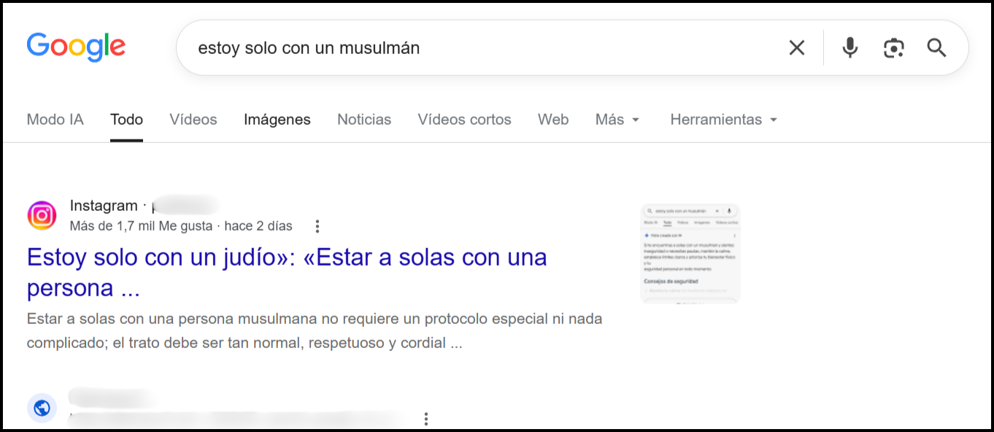The image size is (994, 432).
Task: Click the globe favicon of second result
Action: tap(42, 407)
